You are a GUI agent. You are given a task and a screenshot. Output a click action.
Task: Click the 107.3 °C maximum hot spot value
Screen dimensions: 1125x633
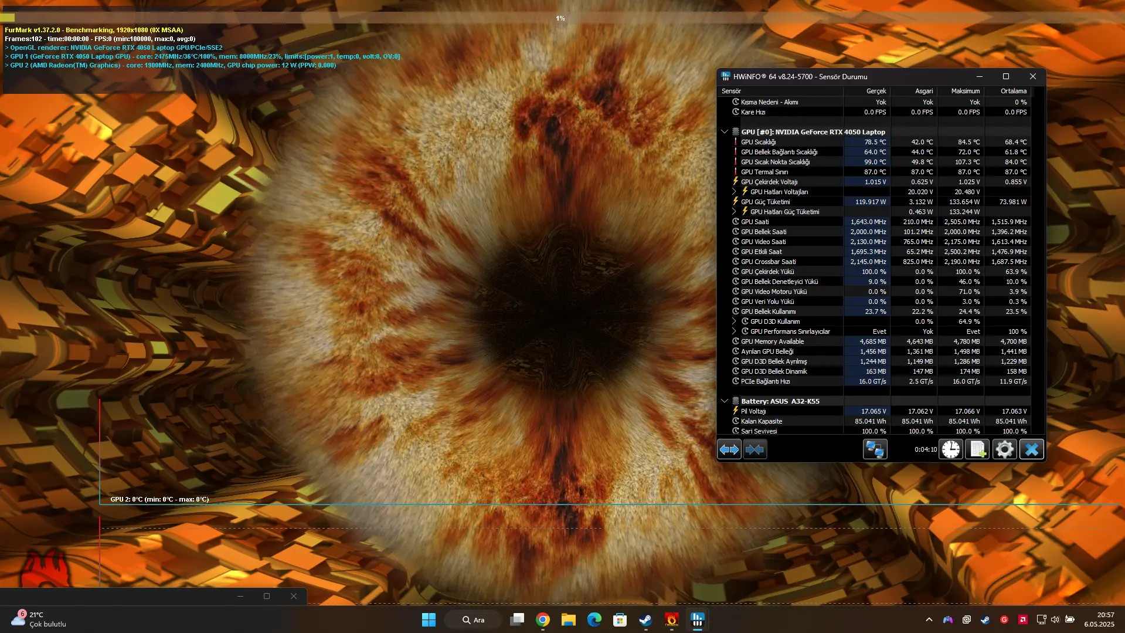coord(967,162)
